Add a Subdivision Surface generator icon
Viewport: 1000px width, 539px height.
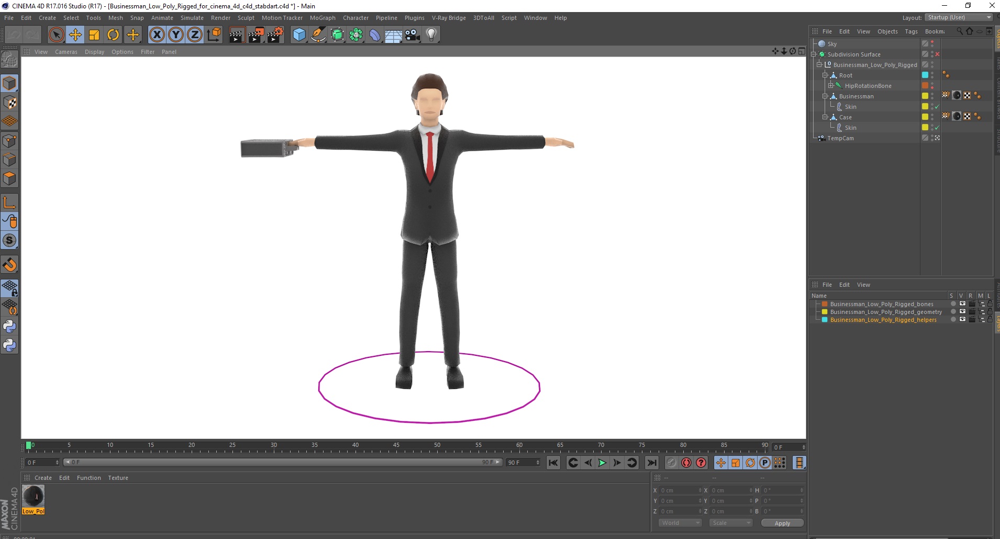(337, 35)
